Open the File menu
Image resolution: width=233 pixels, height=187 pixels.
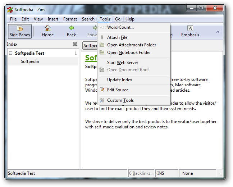13,19
